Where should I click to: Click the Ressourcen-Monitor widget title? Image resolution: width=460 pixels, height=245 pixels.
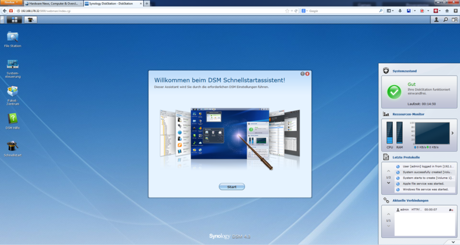point(408,114)
